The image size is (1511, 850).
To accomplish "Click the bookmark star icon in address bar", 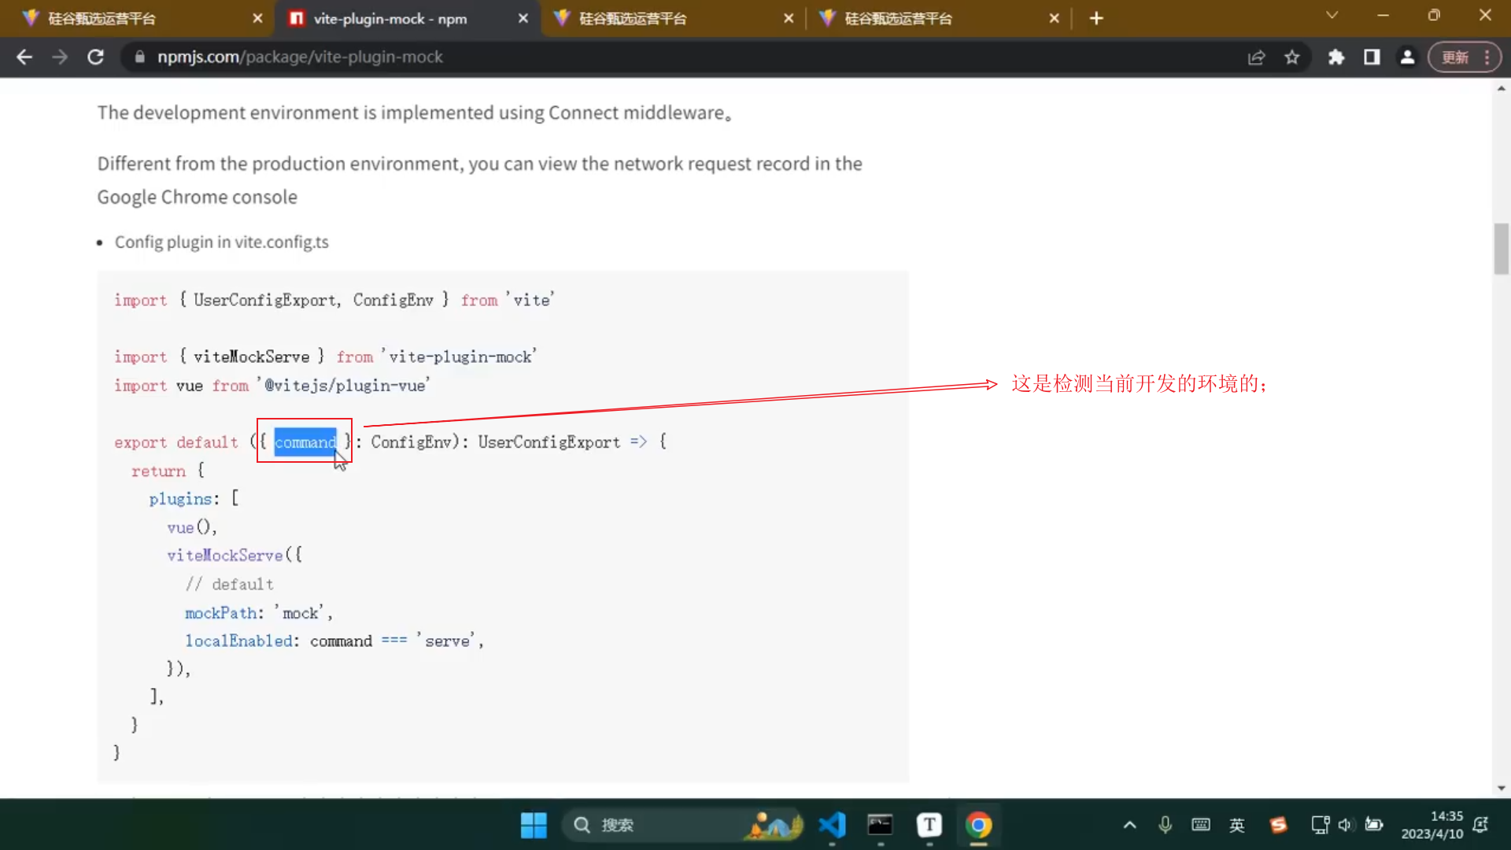I will click(x=1294, y=57).
